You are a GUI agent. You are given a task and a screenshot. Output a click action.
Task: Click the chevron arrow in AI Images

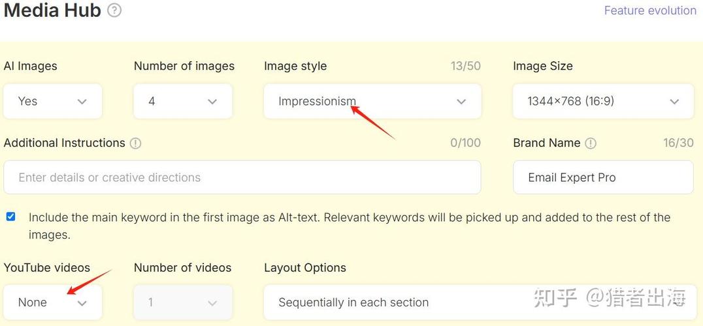[82, 102]
